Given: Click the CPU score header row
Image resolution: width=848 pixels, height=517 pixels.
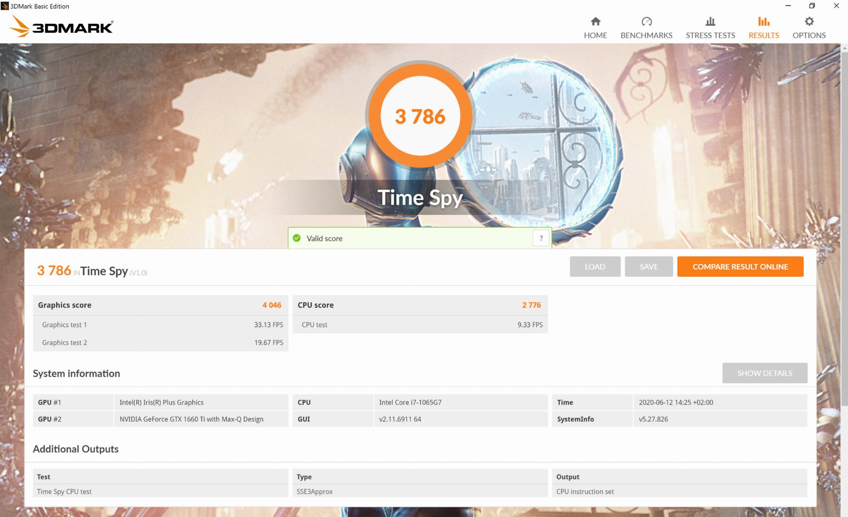Looking at the screenshot, I should [420, 305].
